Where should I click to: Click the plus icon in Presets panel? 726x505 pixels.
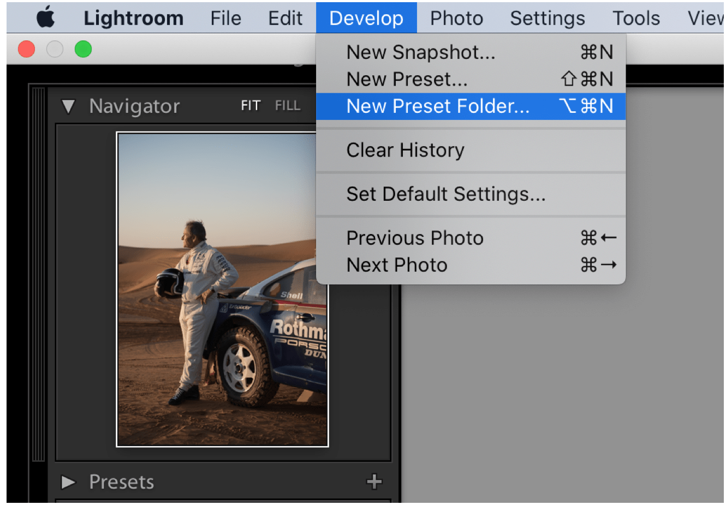374,482
